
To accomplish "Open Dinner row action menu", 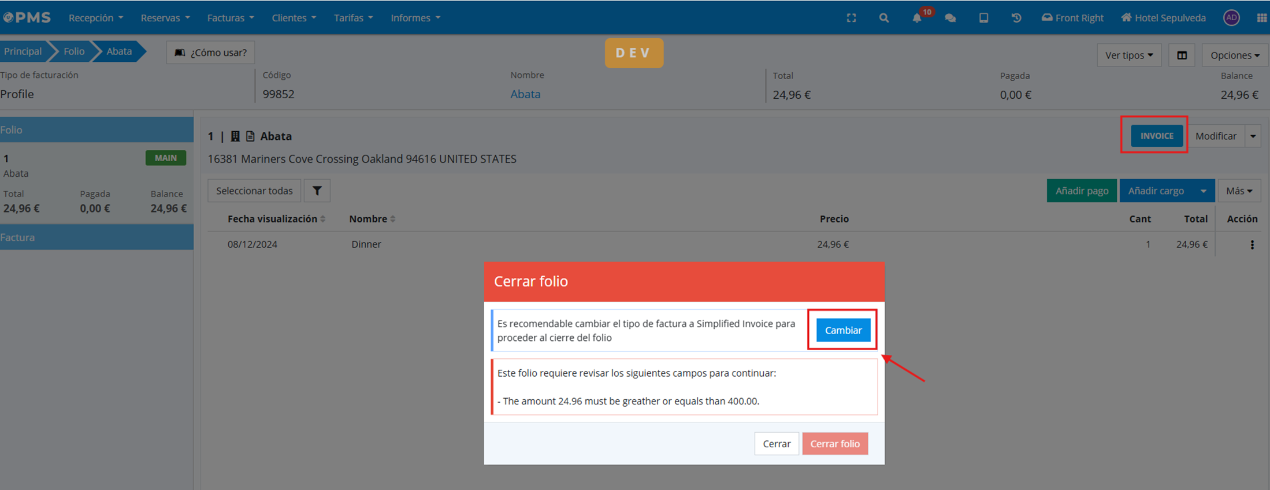I will (1252, 244).
